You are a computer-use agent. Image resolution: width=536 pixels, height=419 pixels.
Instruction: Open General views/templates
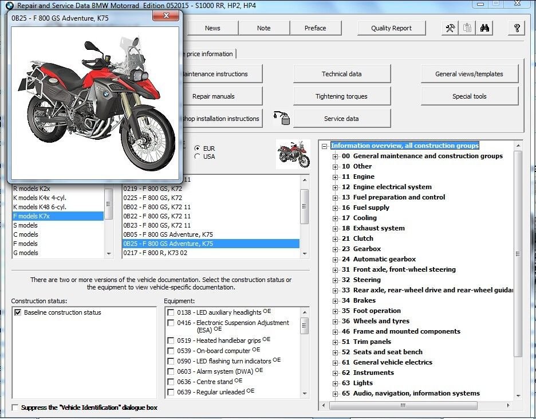coord(470,74)
